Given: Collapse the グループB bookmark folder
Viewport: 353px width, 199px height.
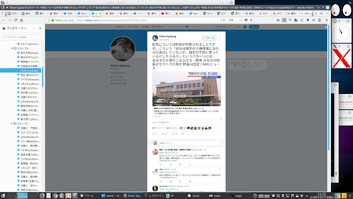Looking at the screenshot, I should click(12, 49).
